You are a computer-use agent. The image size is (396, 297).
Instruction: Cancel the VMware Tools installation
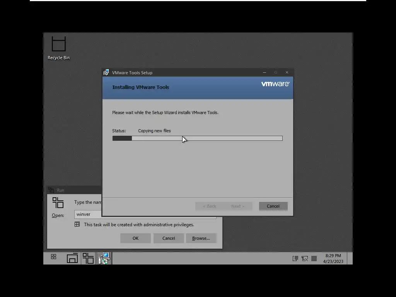[273, 206]
